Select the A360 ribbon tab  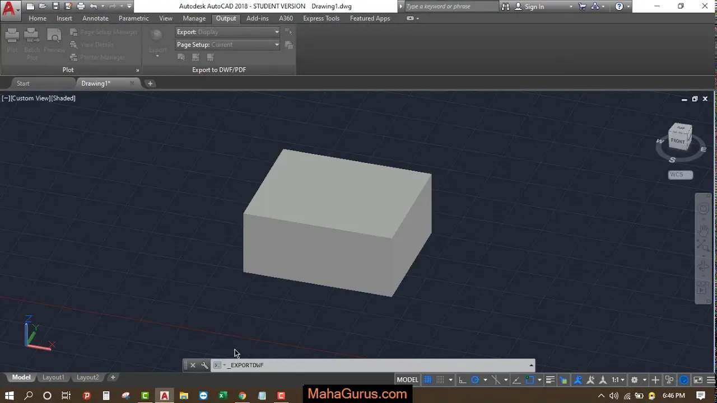pyautogui.click(x=286, y=18)
